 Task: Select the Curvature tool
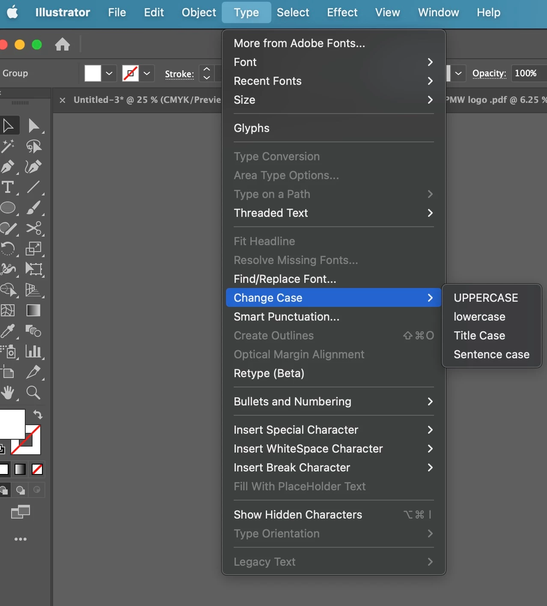click(x=34, y=167)
